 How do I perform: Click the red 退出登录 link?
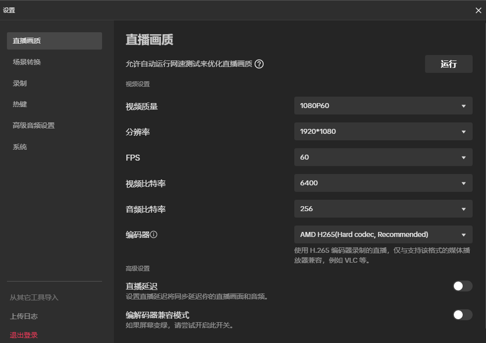click(x=24, y=335)
